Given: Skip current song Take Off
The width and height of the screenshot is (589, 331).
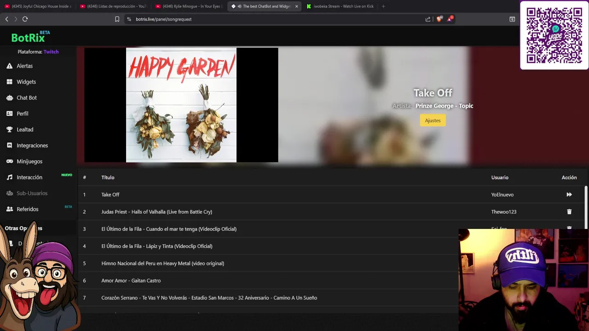Looking at the screenshot, I should 569,195.
